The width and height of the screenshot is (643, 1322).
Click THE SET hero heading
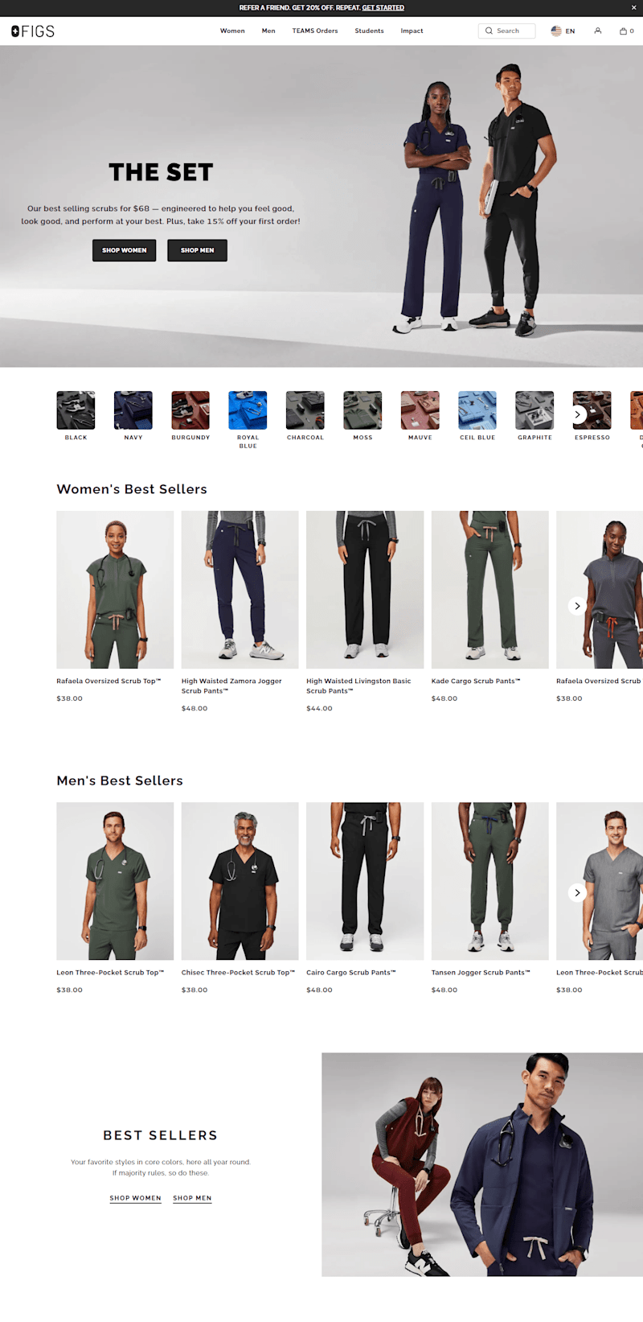point(161,172)
